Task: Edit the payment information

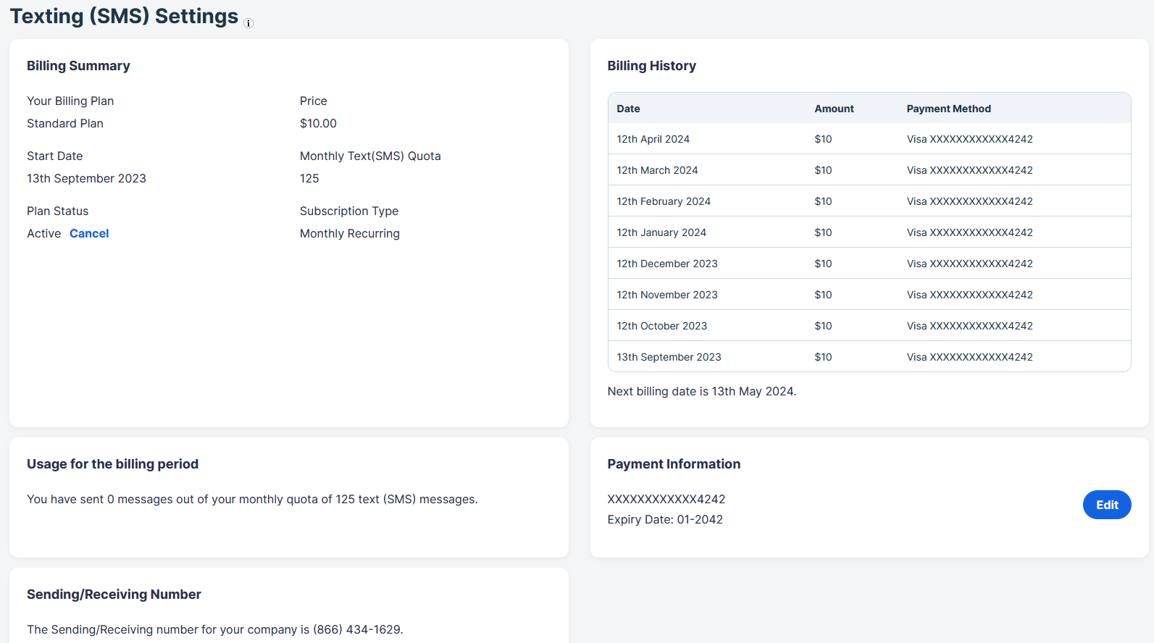Action: 1106,505
